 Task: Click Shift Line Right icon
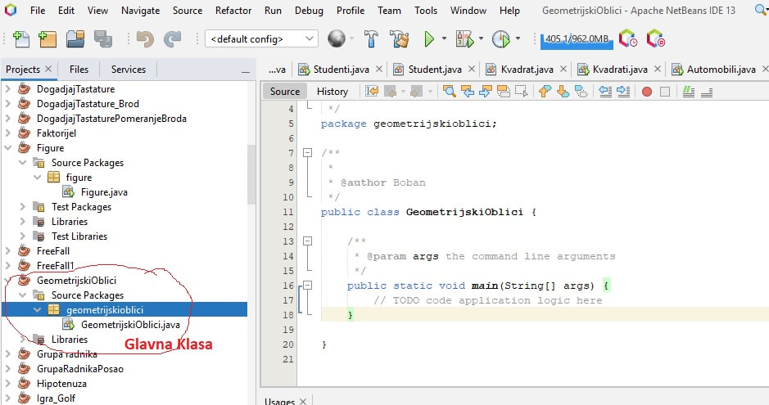[623, 91]
